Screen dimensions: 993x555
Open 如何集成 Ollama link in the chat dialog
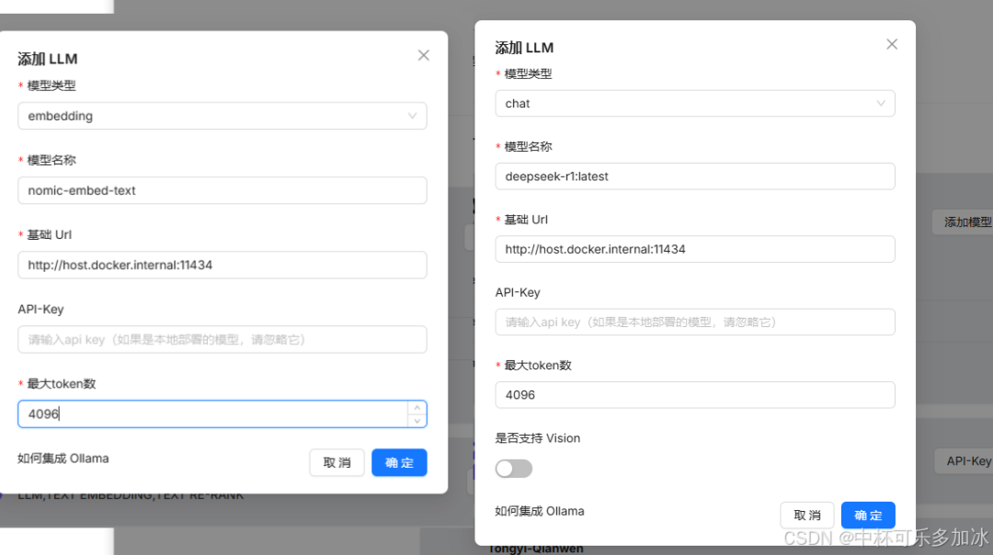click(x=540, y=511)
